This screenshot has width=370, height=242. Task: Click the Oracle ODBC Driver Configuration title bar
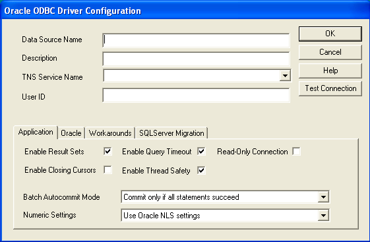tap(185, 11)
